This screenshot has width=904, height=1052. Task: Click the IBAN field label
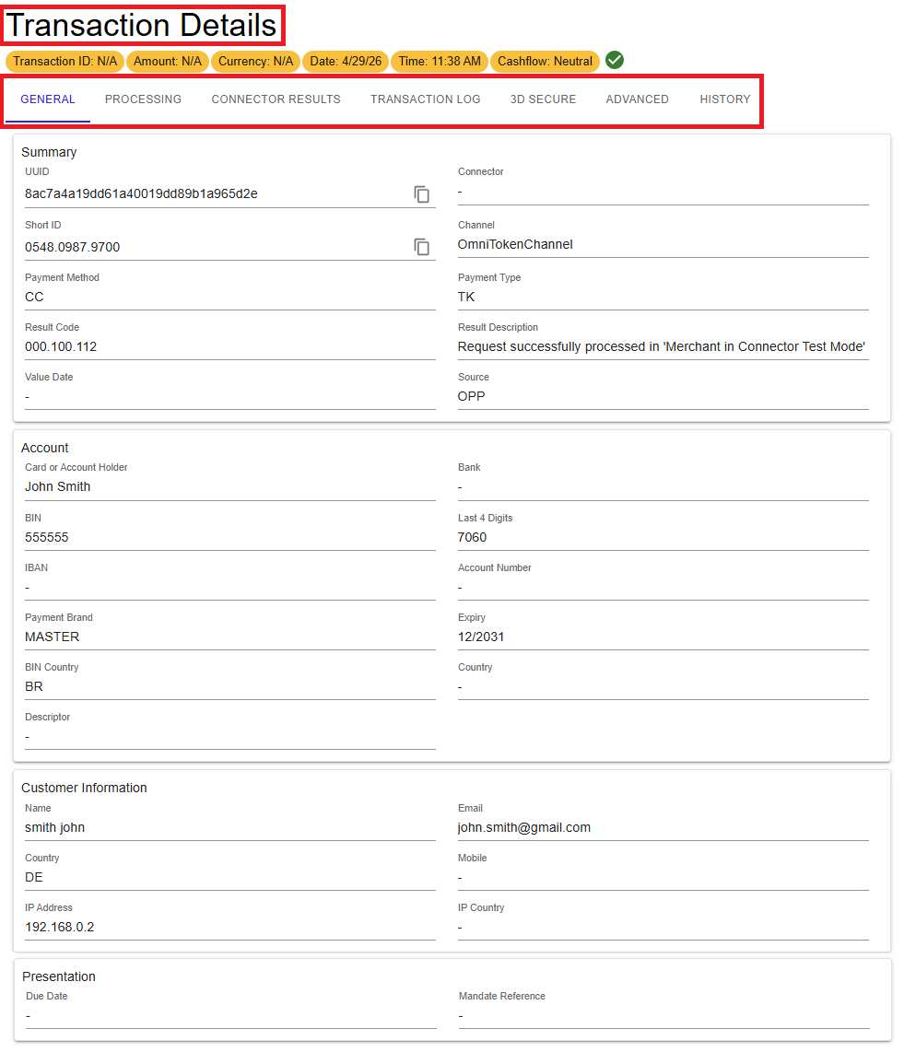pos(36,567)
